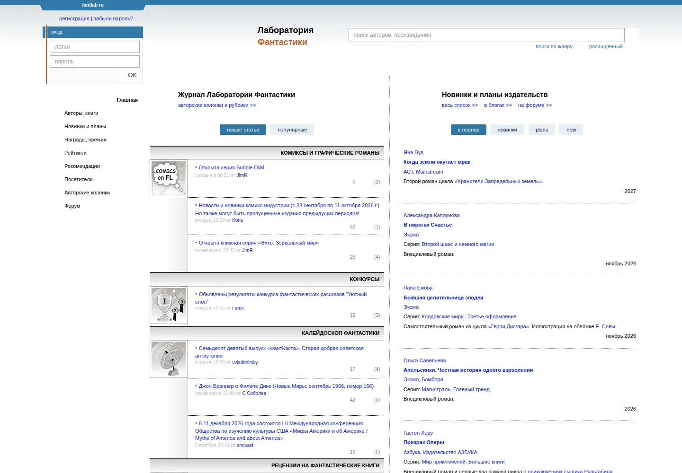Open book «В пирогах Счастье»
Image resolution: width=682 pixels, height=473 pixels.
[x=428, y=225]
